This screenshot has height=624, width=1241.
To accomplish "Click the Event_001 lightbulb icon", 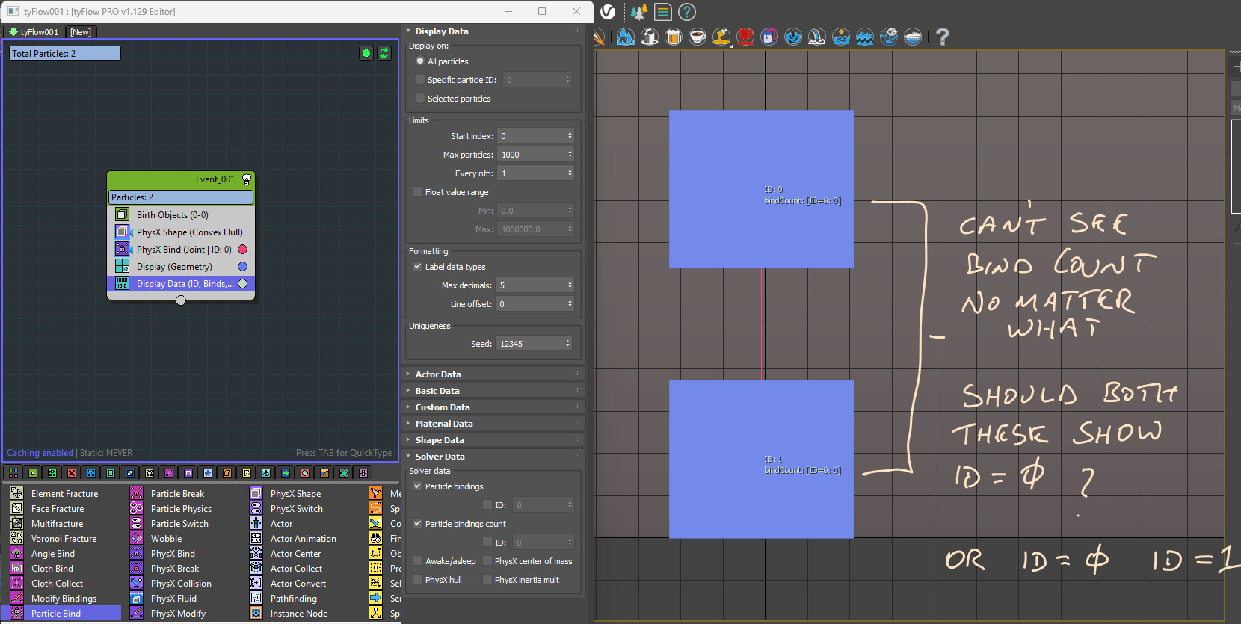I will click(247, 179).
